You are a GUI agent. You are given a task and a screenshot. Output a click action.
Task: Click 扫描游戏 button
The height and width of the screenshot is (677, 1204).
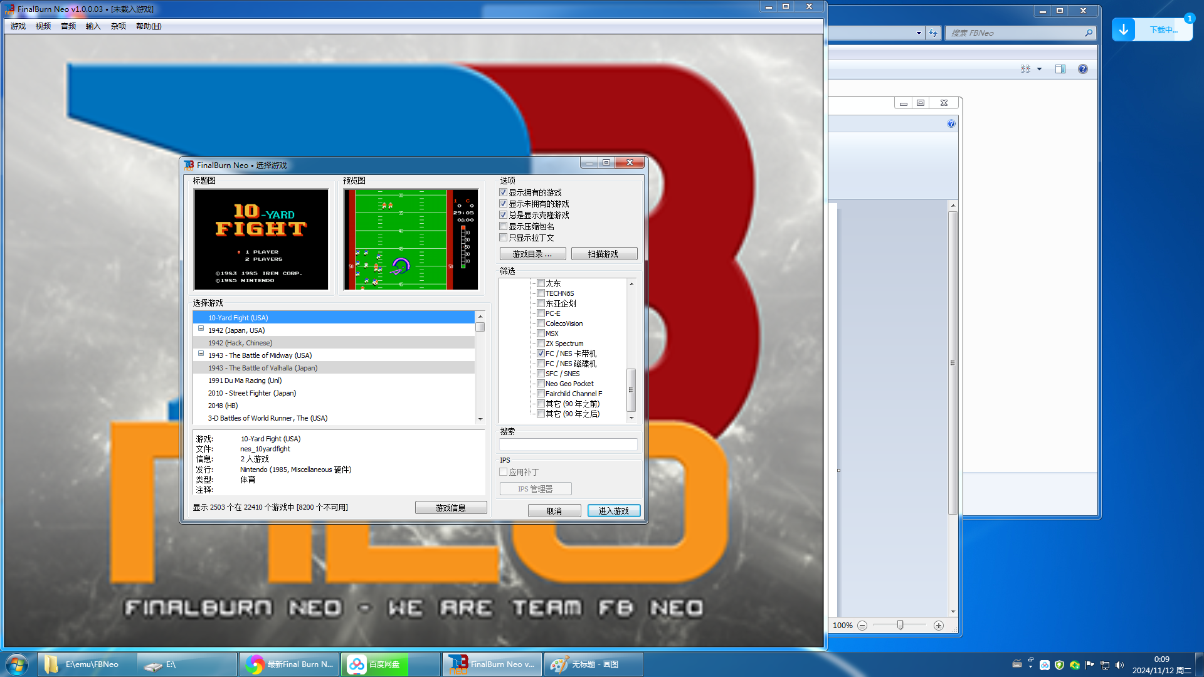tap(604, 254)
